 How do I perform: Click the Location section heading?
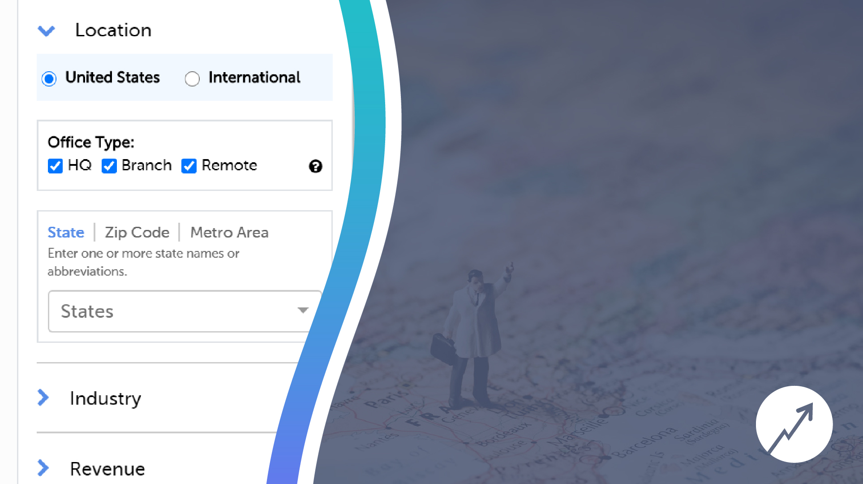pos(113,30)
